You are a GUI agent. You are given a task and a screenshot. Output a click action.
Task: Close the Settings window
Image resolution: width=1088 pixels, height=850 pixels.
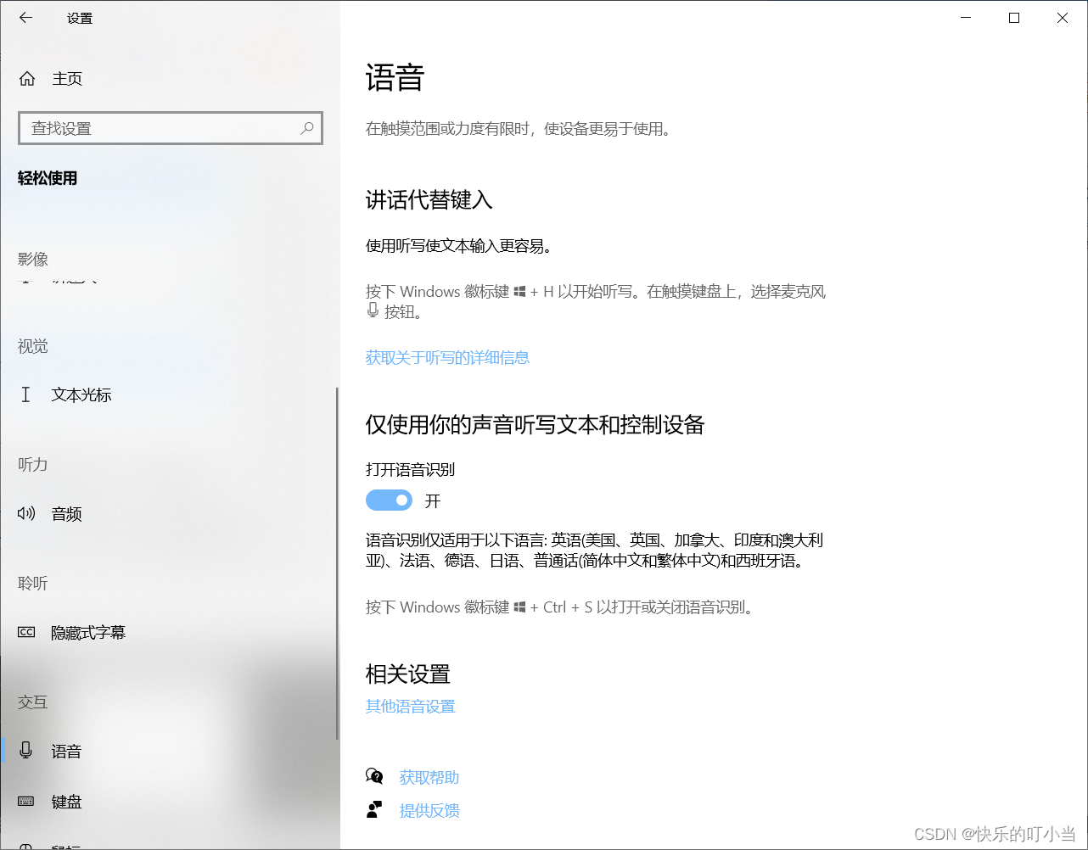[x=1063, y=18]
